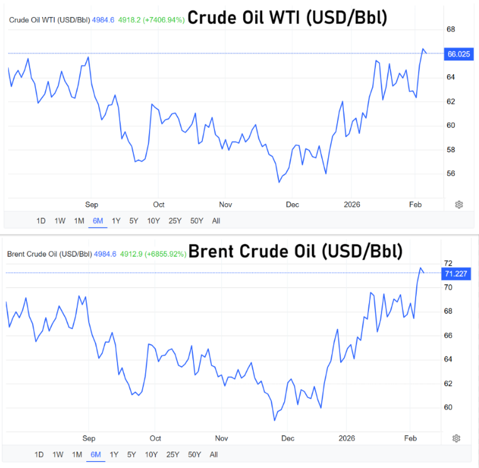Open settings gear on WTI chart
The width and height of the screenshot is (479, 468).
(x=459, y=204)
